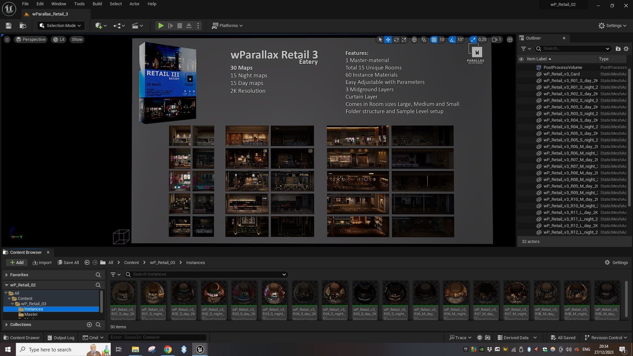This screenshot has height=356, width=633.
Task: Click the skip frame playback button
Action: 170,26
